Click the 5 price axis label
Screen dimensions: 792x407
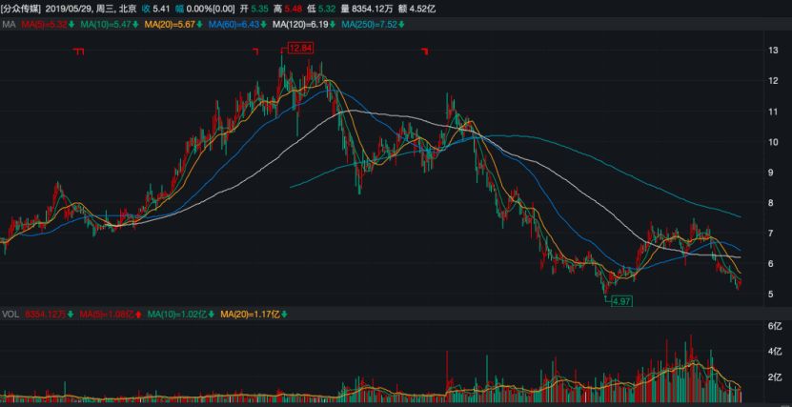pos(771,295)
